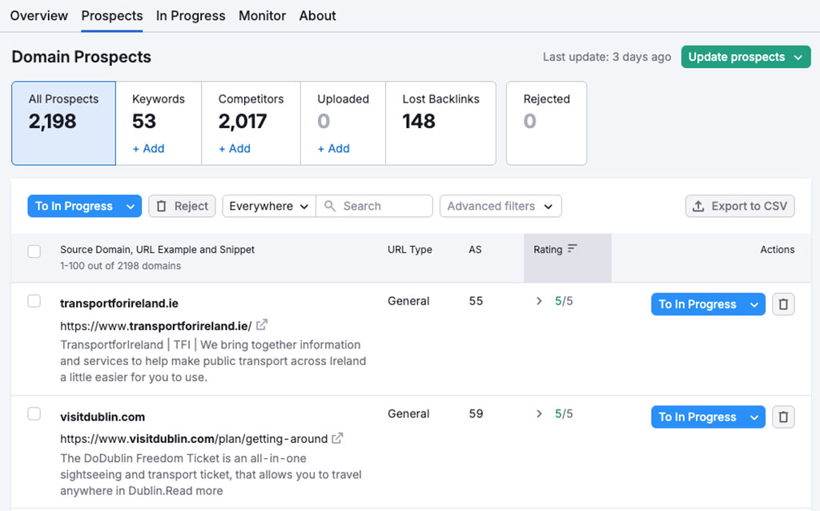820x511 pixels.
Task: Click the 5/5 rating for visitdublin.com
Action: [564, 414]
